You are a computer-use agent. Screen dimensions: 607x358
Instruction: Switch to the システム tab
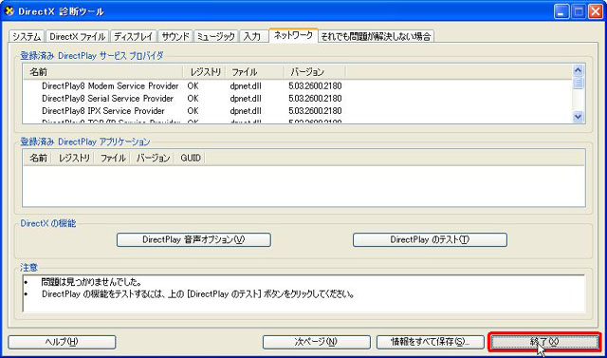click(x=27, y=36)
